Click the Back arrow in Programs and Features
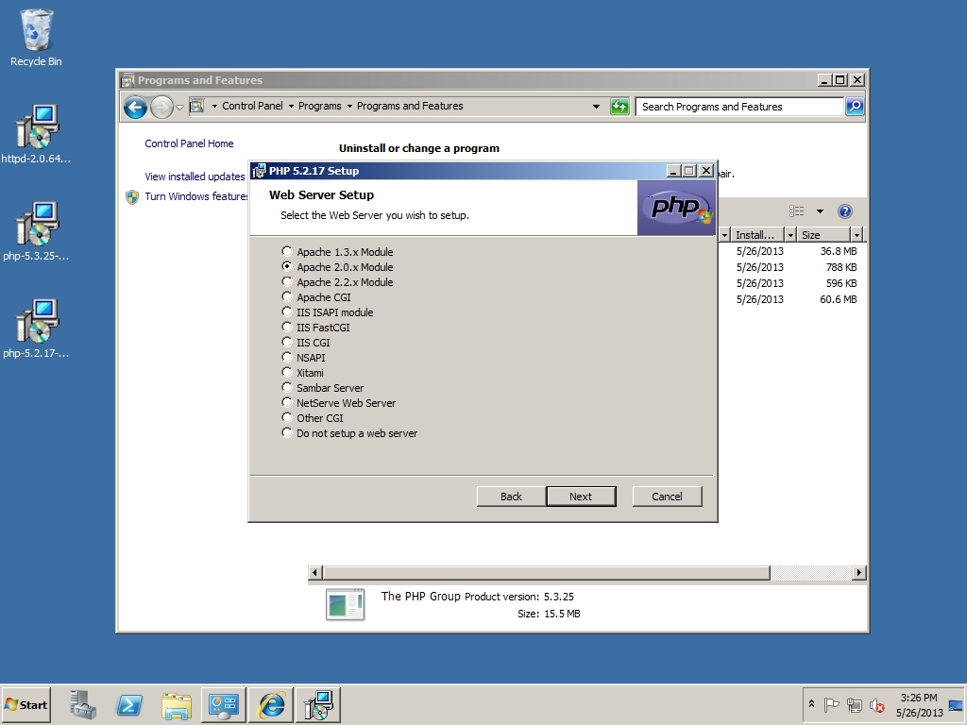This screenshot has width=967, height=725. tap(135, 107)
